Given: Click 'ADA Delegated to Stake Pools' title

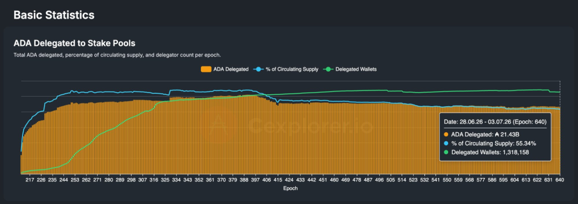Looking at the screenshot, I should click(75, 44).
